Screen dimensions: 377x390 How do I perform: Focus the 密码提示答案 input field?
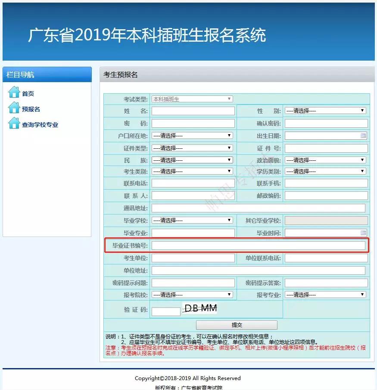click(x=326, y=283)
